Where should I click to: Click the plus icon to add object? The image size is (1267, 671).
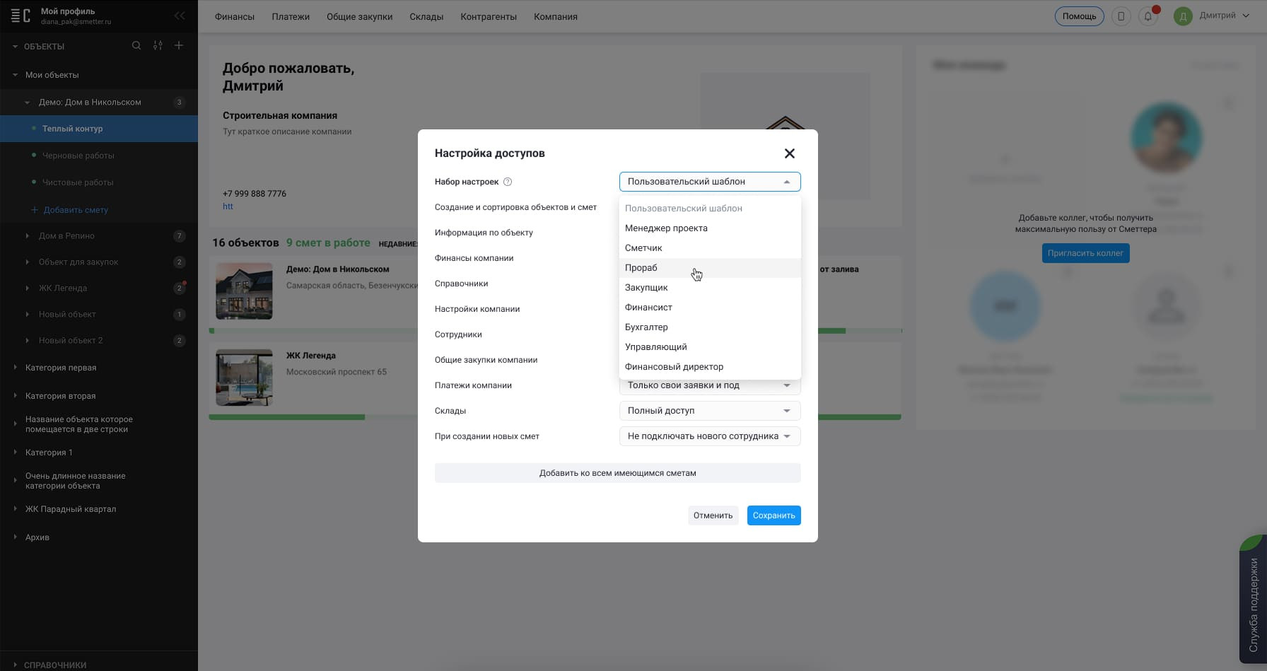(x=179, y=46)
